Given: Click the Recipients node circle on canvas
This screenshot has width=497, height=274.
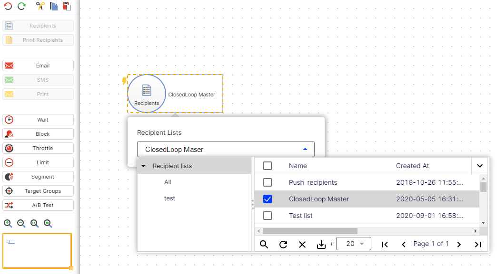Looking at the screenshot, I should pyautogui.click(x=147, y=94).
